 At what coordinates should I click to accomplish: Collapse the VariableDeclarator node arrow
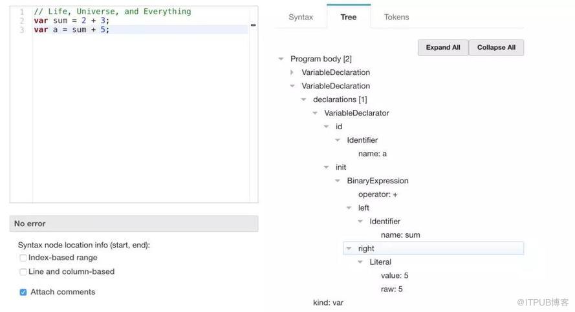315,113
